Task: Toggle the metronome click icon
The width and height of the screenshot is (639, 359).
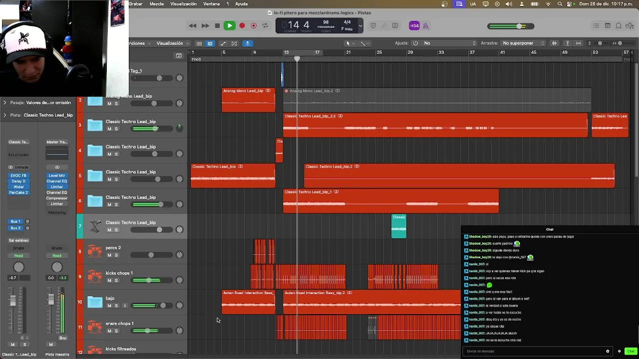Action: click(426, 26)
